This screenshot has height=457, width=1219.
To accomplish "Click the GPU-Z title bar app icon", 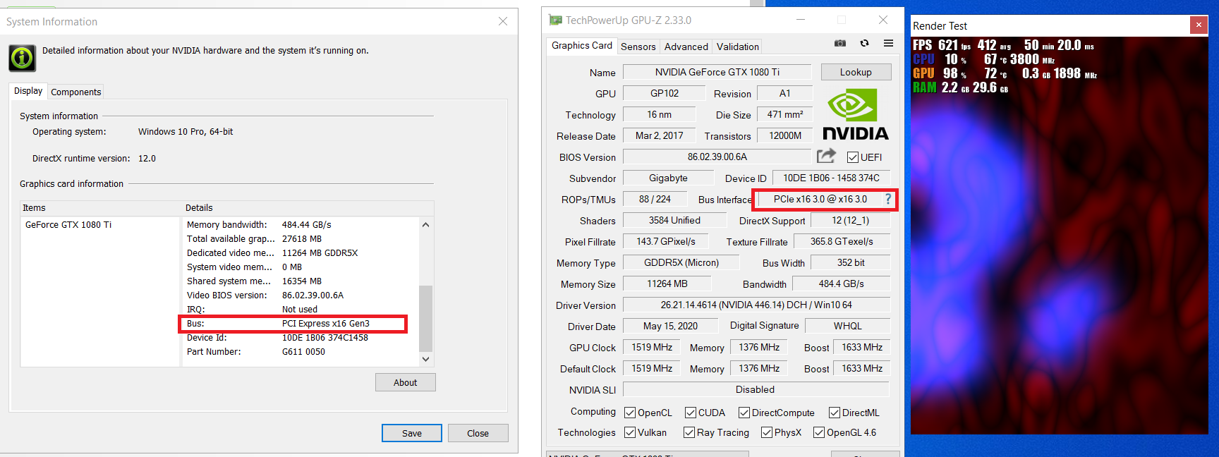I will (556, 20).
